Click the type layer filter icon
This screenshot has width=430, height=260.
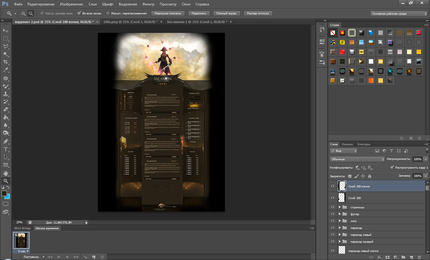tap(391, 151)
